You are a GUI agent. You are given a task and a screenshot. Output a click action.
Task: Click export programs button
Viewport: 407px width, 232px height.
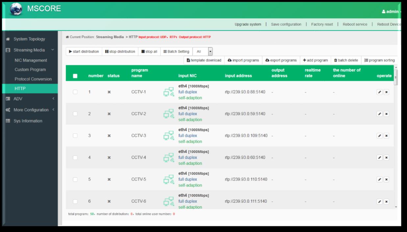281,60
